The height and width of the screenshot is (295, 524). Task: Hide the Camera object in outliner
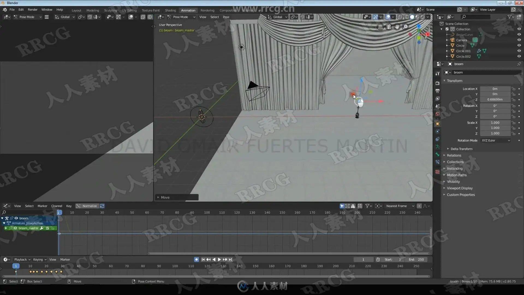[519, 40]
